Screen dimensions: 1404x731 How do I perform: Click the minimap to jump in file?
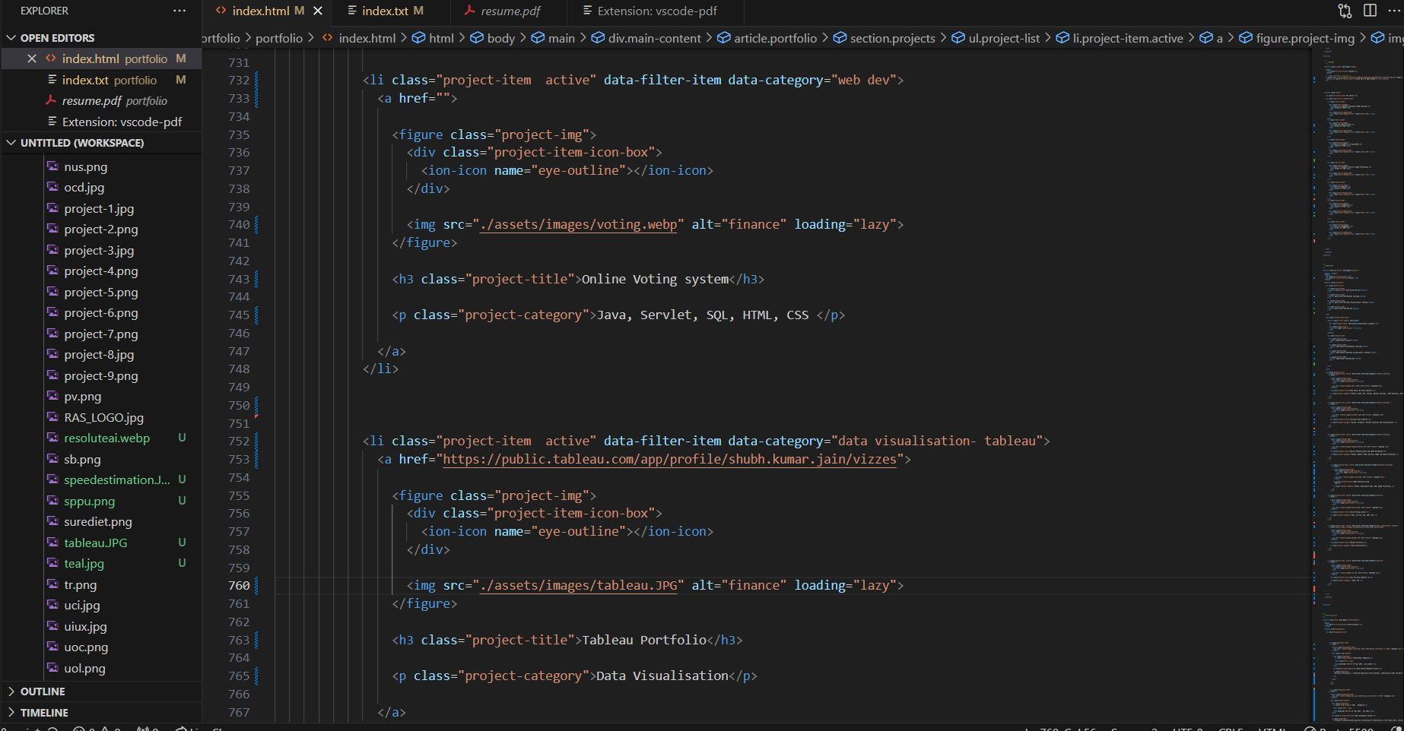pos(1354,380)
